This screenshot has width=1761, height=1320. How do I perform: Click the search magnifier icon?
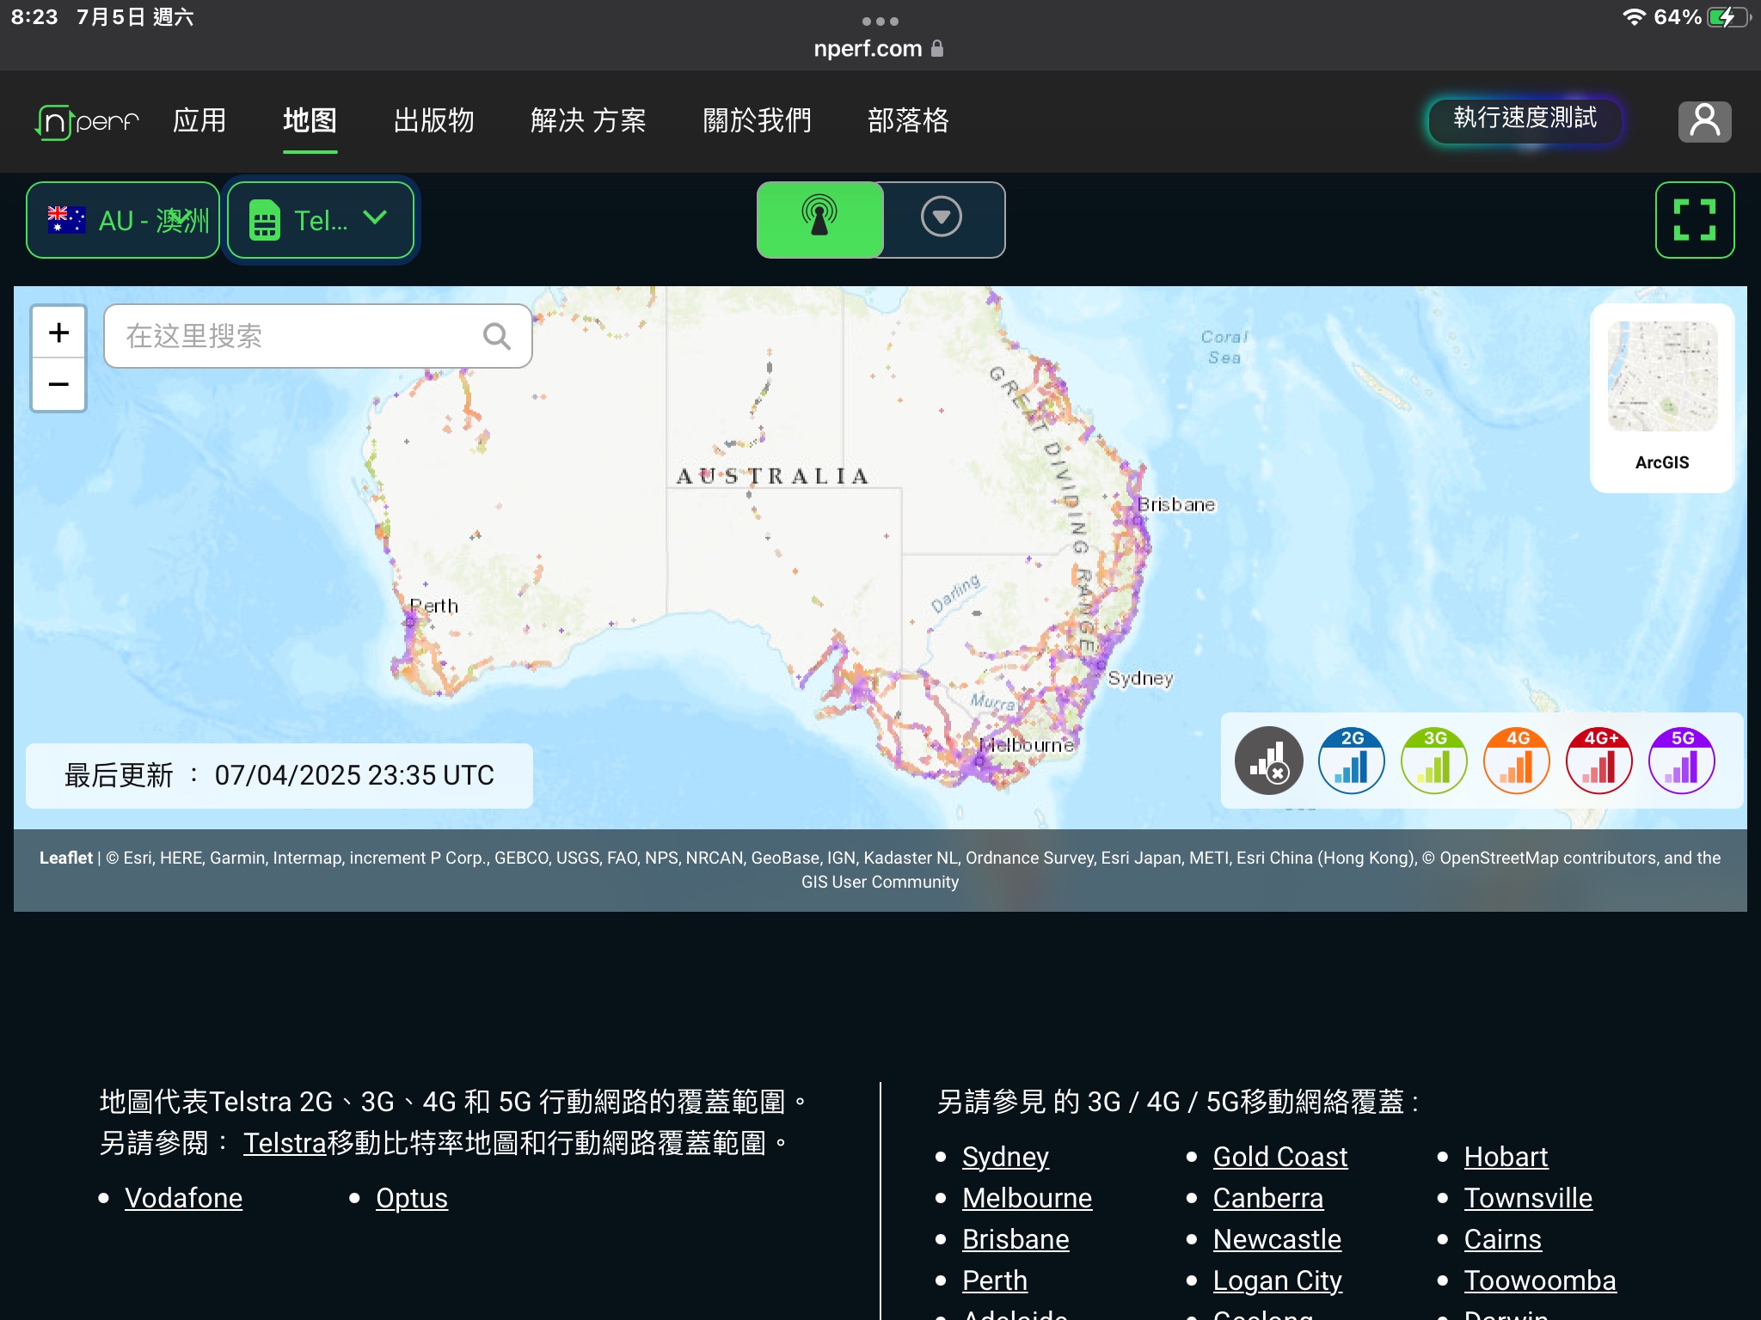[497, 336]
